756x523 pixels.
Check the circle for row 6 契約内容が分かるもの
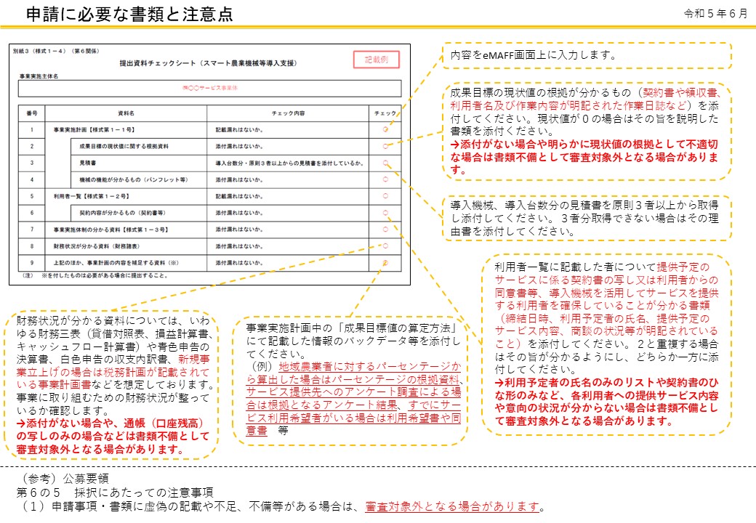[386, 213]
